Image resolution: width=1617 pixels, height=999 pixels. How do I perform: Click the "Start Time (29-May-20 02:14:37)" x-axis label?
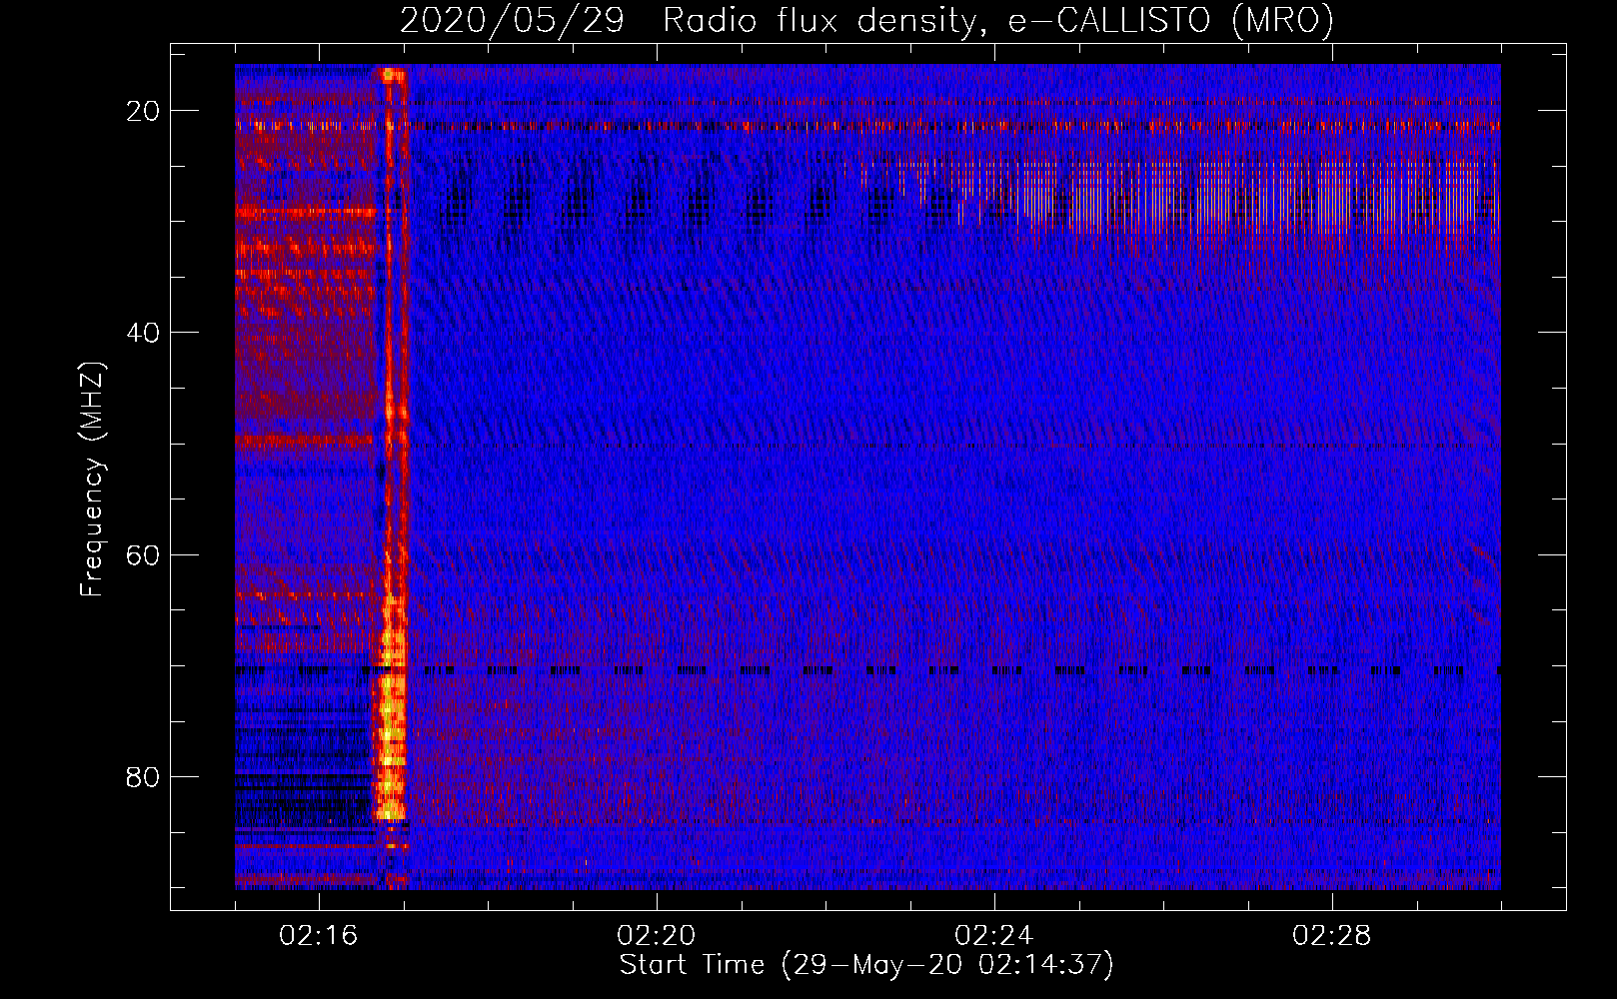point(866,965)
